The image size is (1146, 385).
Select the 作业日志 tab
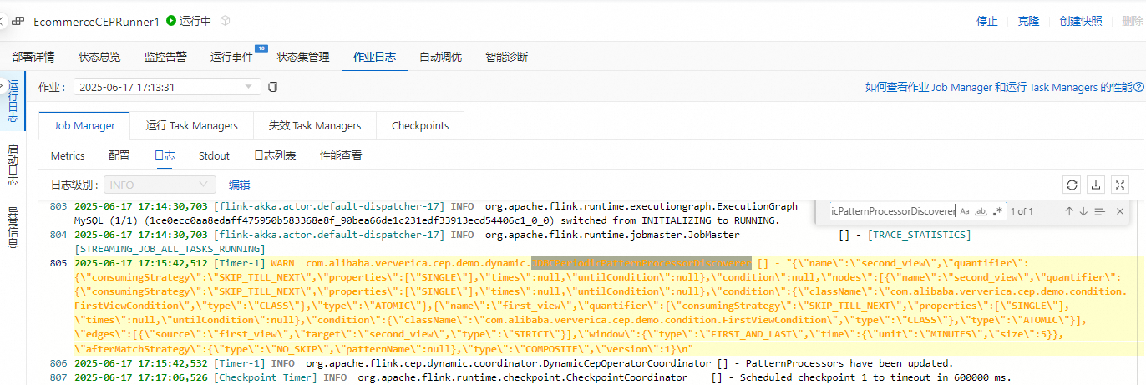pyautogui.click(x=374, y=57)
